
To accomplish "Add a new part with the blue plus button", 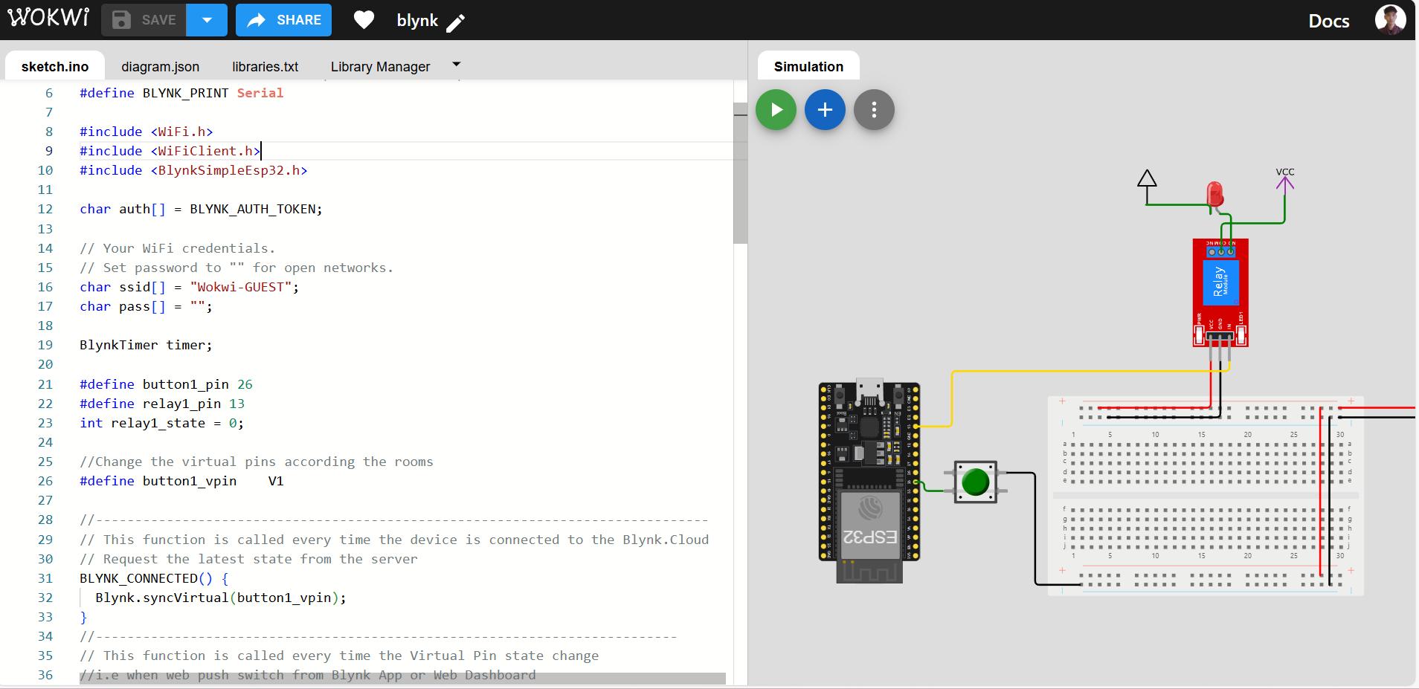I will pyautogui.click(x=825, y=110).
